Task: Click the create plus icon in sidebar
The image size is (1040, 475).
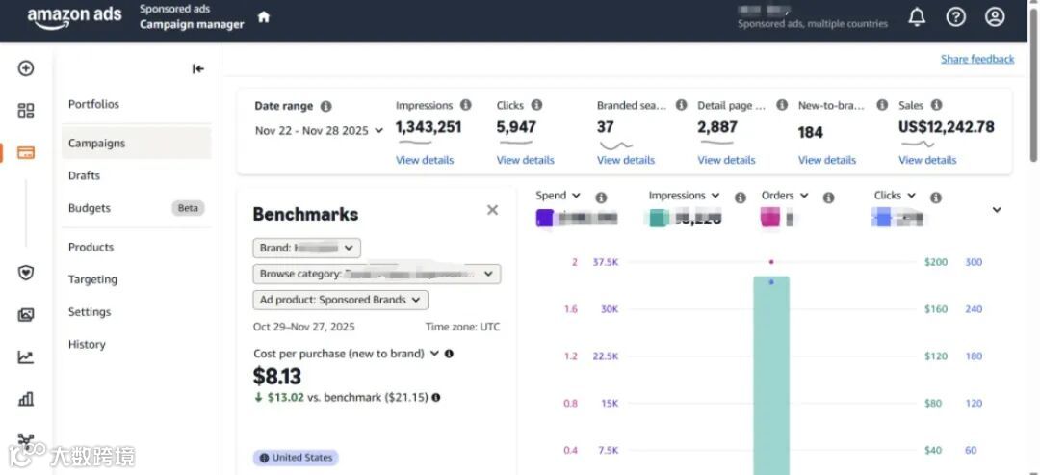Action: 26,68
